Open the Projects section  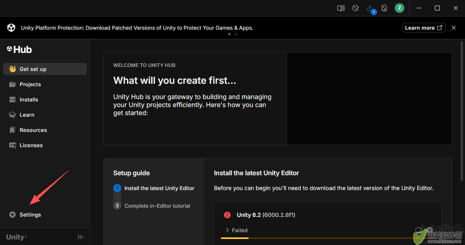coord(45,85)
